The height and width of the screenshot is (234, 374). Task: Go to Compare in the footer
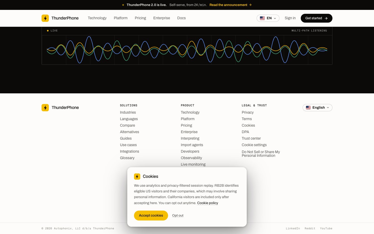click(x=128, y=125)
